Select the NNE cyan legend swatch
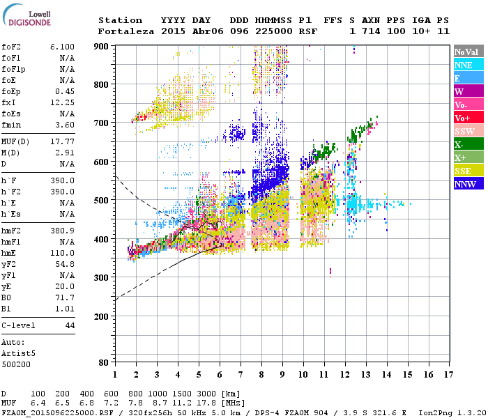The image size is (488, 418). point(468,65)
